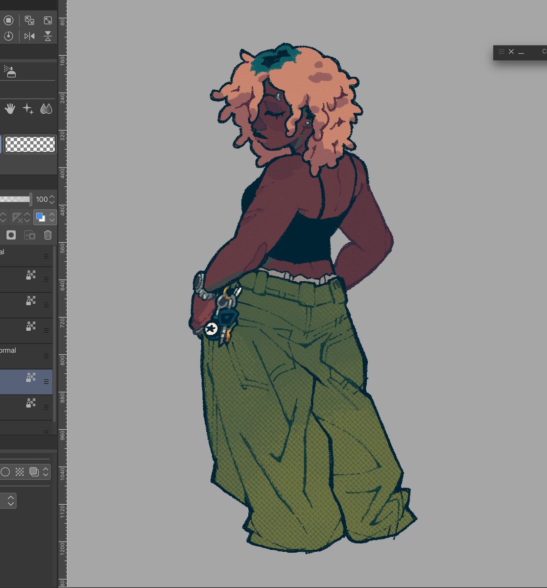Click the diagonal arrows expand icon
The image size is (547, 588).
48,20
